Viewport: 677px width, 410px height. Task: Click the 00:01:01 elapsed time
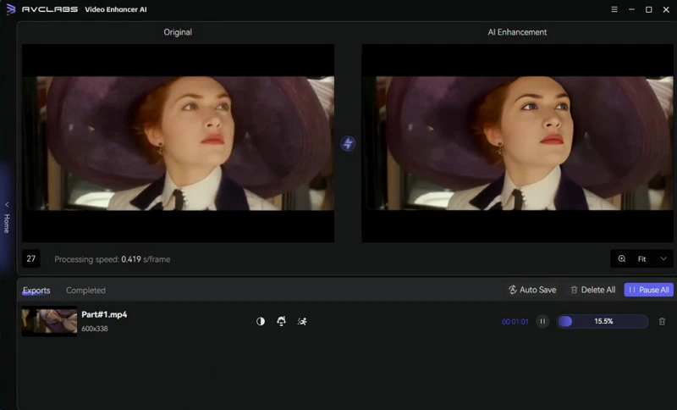coord(515,321)
